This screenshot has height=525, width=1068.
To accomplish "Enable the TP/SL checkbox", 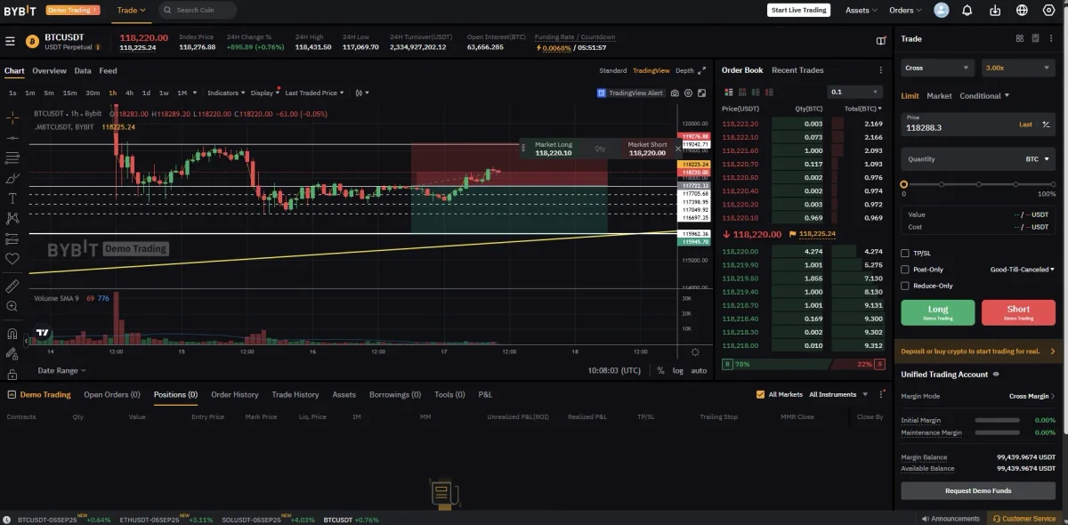I will coord(905,253).
